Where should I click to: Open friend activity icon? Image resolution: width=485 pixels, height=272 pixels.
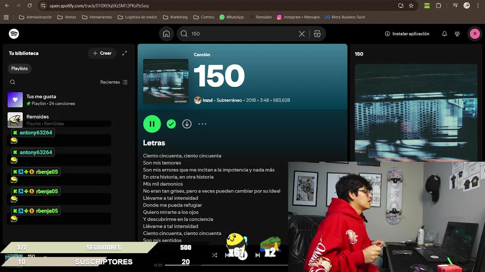pos(457,34)
